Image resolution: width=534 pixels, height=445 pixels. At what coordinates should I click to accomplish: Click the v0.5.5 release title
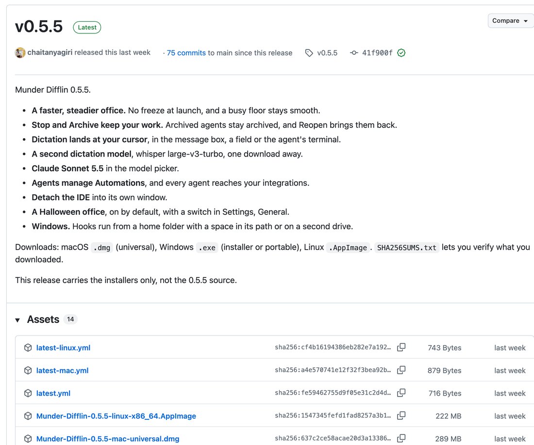[x=39, y=27]
